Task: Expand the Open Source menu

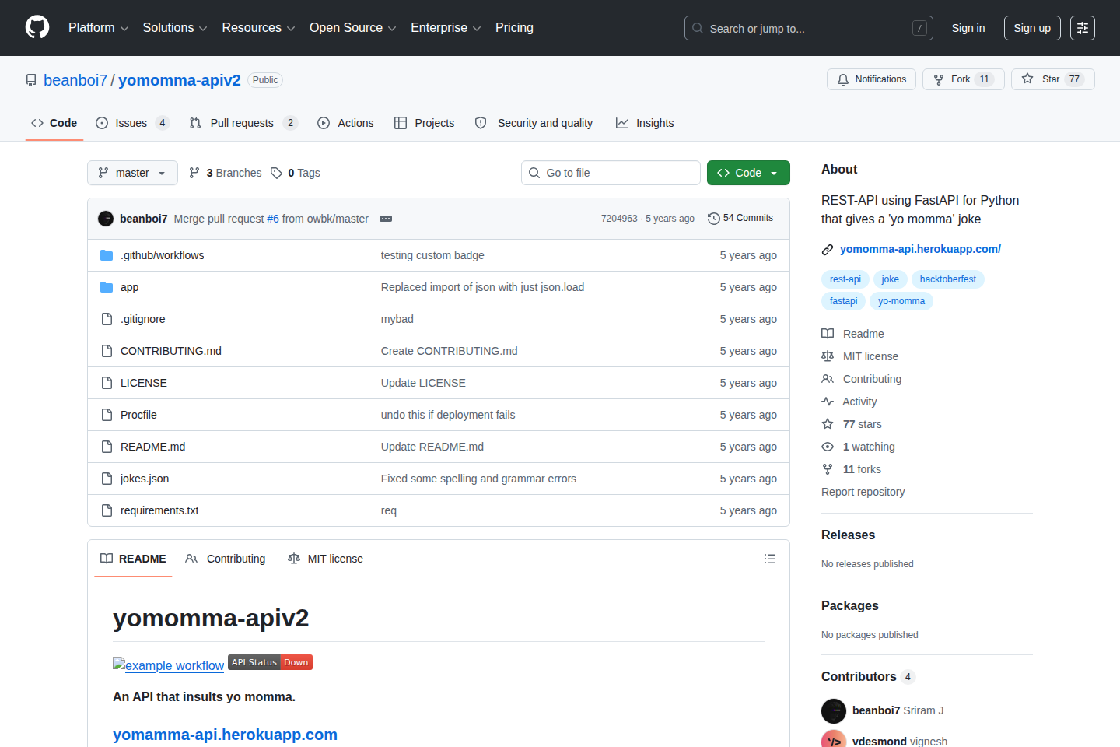Action: click(352, 28)
